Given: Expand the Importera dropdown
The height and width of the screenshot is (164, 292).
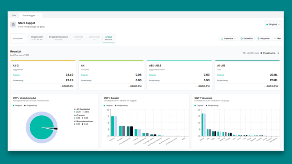Looking at the screenshot, I should (235, 38).
